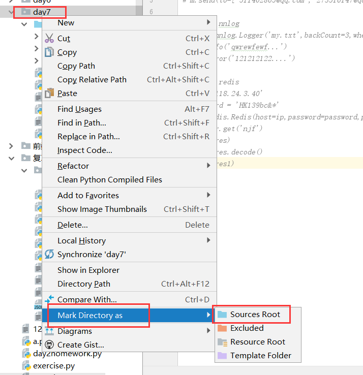Choose Directory Path entry

coord(129,284)
